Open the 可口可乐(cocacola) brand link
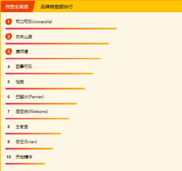 click(x=34, y=22)
